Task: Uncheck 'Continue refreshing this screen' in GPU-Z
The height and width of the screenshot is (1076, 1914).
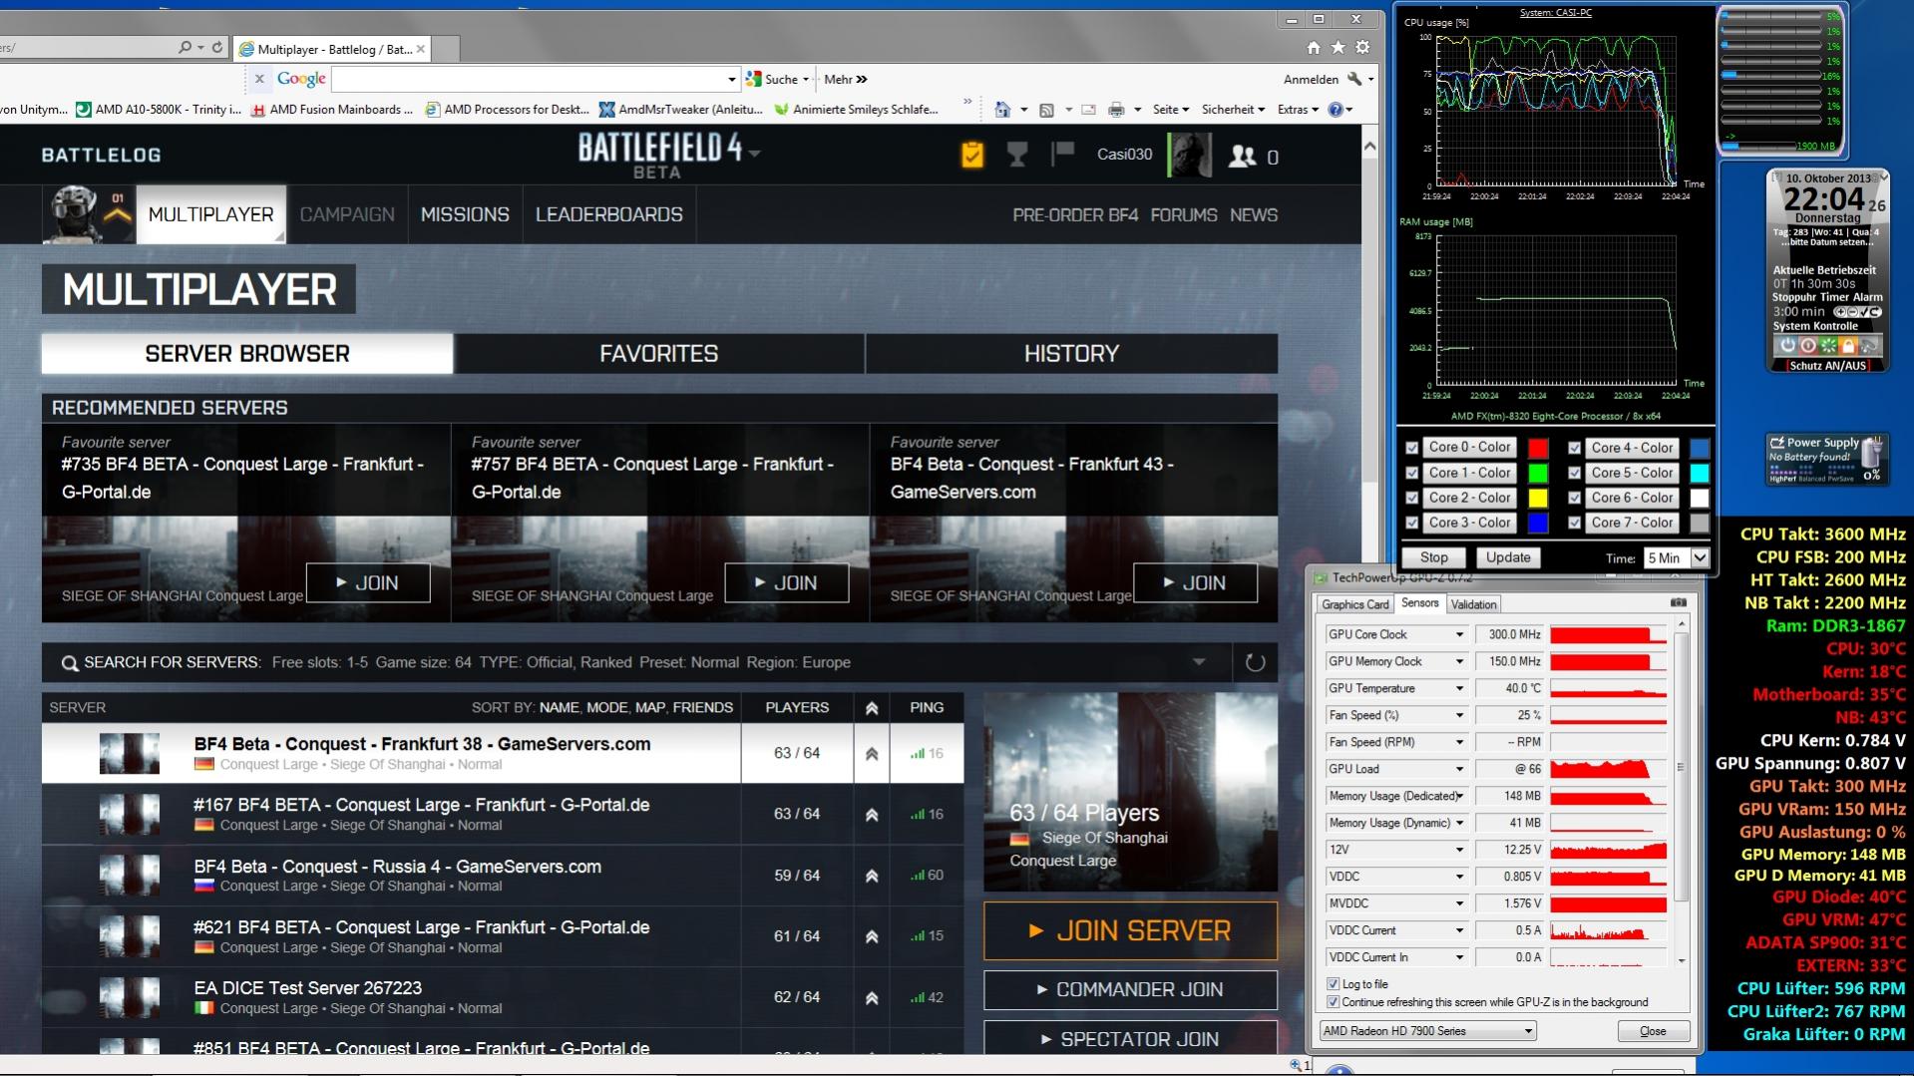Action: point(1333,1002)
